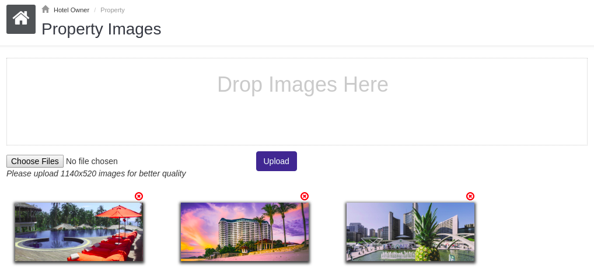The height and width of the screenshot is (278, 594).
Task: Click the Property Images page heading
Action: 101,29
